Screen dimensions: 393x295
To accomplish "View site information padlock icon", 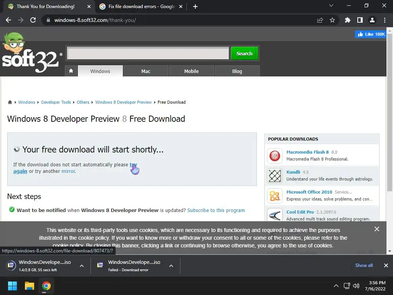I will pos(48,20).
